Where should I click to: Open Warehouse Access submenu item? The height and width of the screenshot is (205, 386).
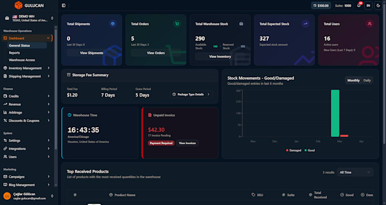pos(22,60)
